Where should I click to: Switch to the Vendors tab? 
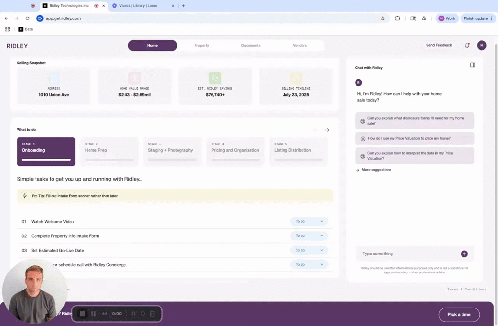point(300,45)
